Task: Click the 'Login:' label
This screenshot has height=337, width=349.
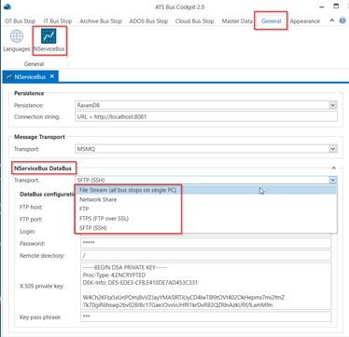Action: pos(27,232)
